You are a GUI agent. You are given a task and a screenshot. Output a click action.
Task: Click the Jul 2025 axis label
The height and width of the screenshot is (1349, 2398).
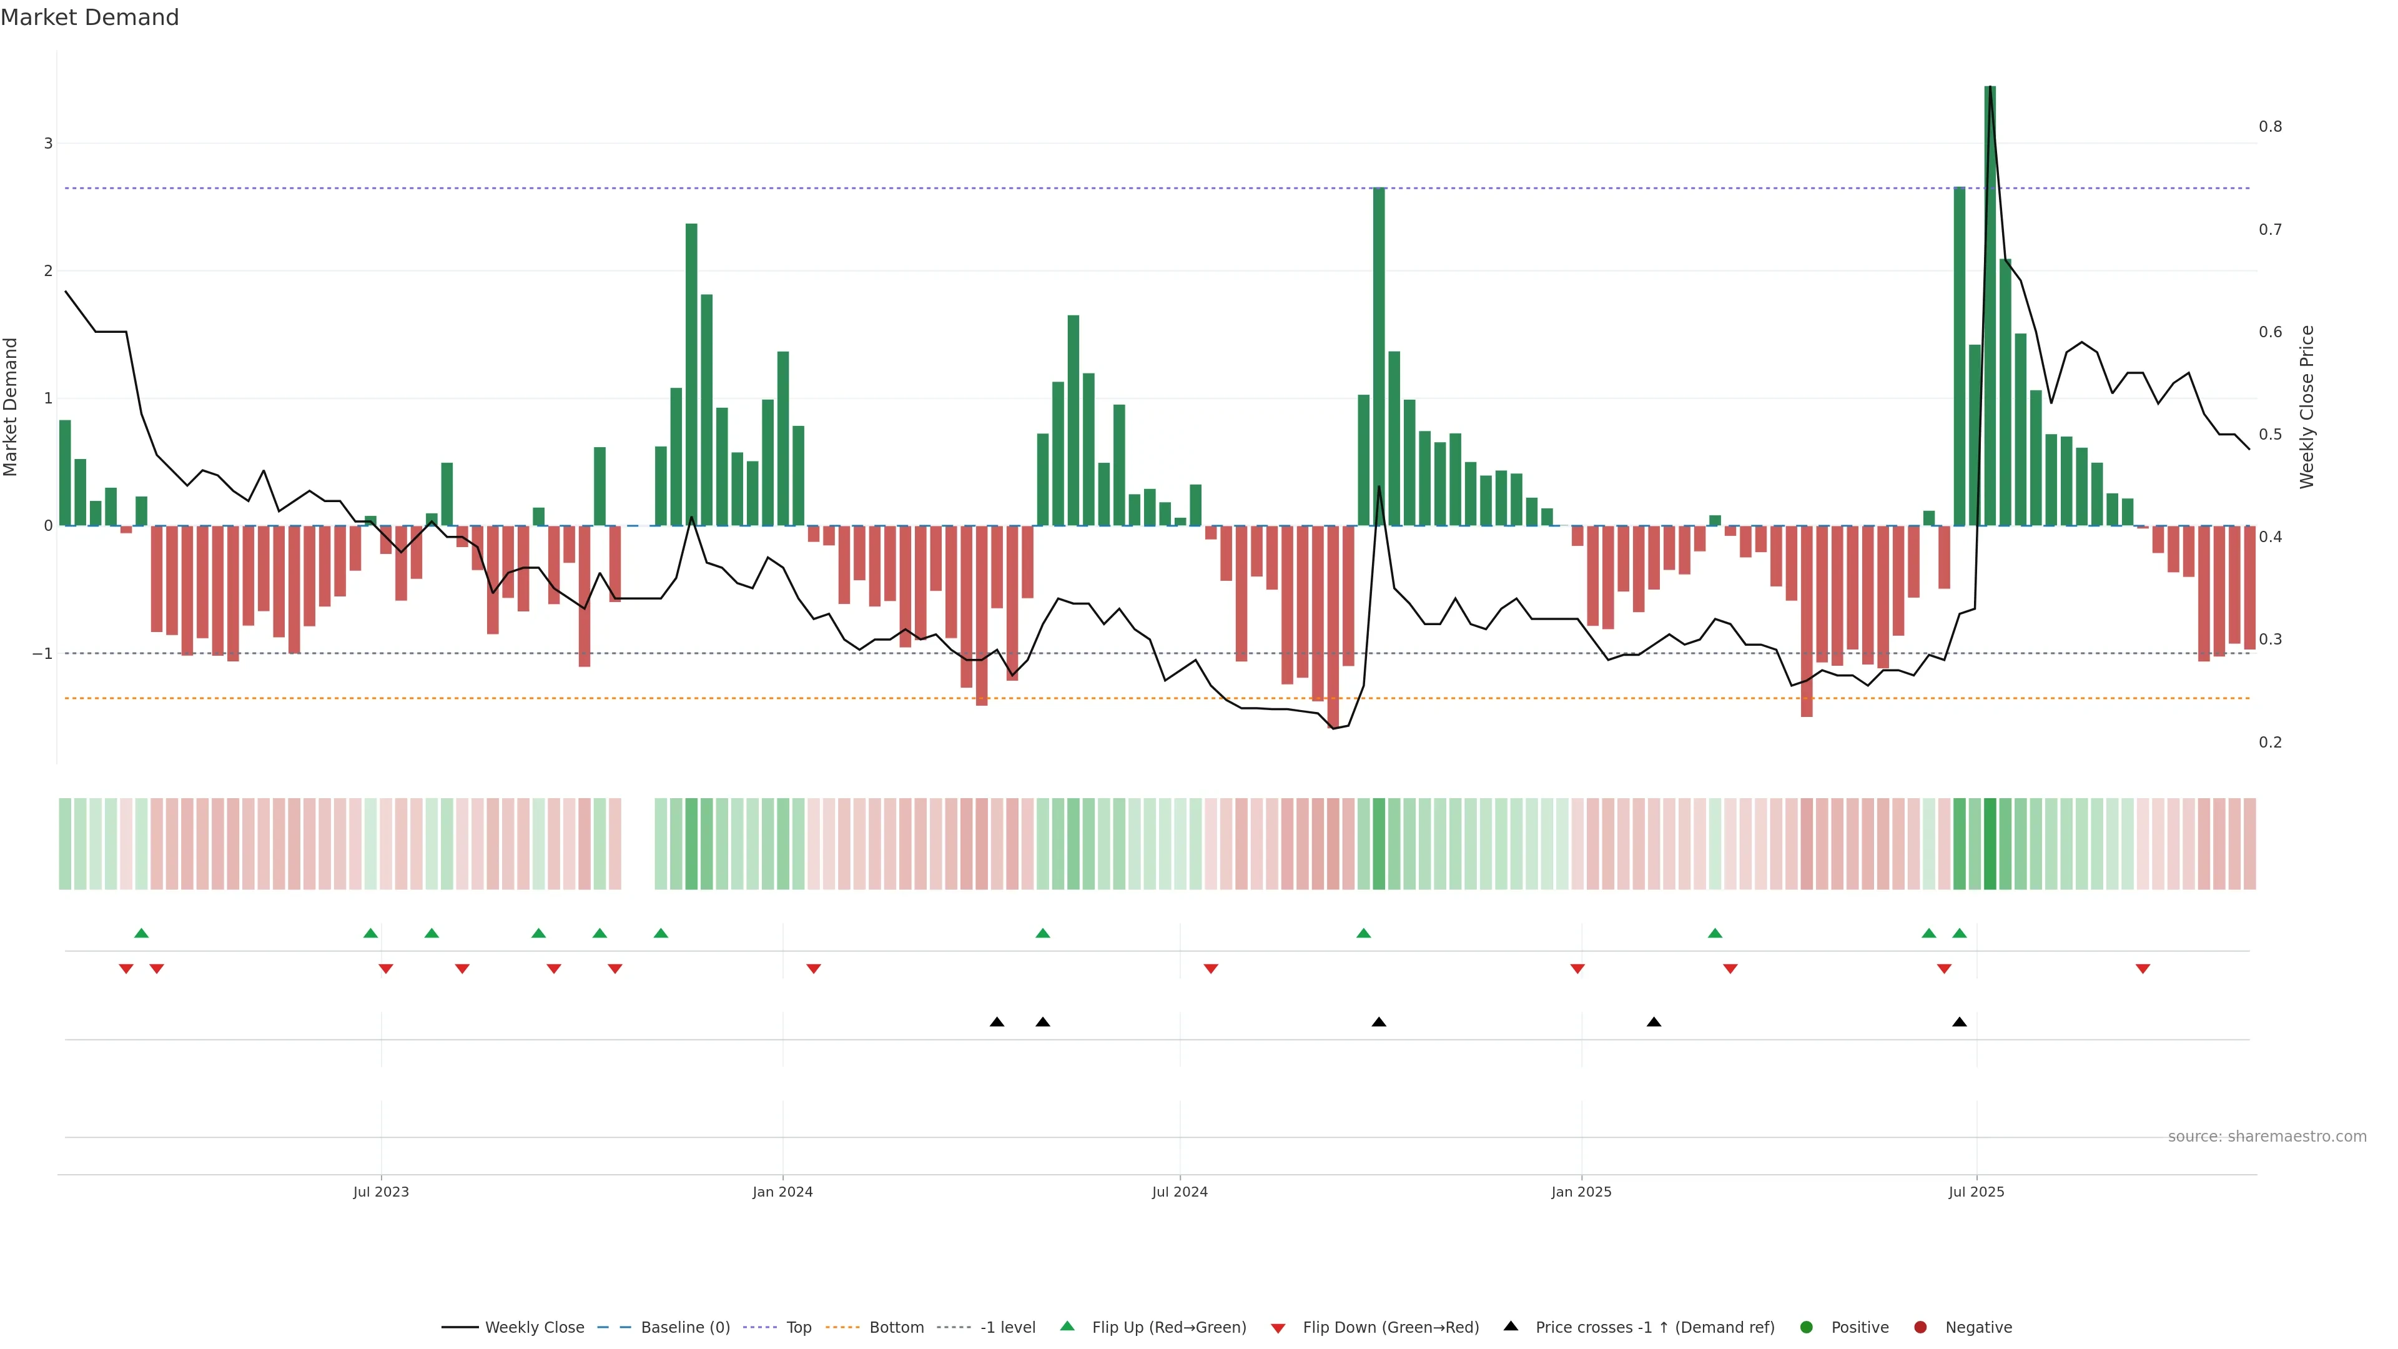1976,1192
